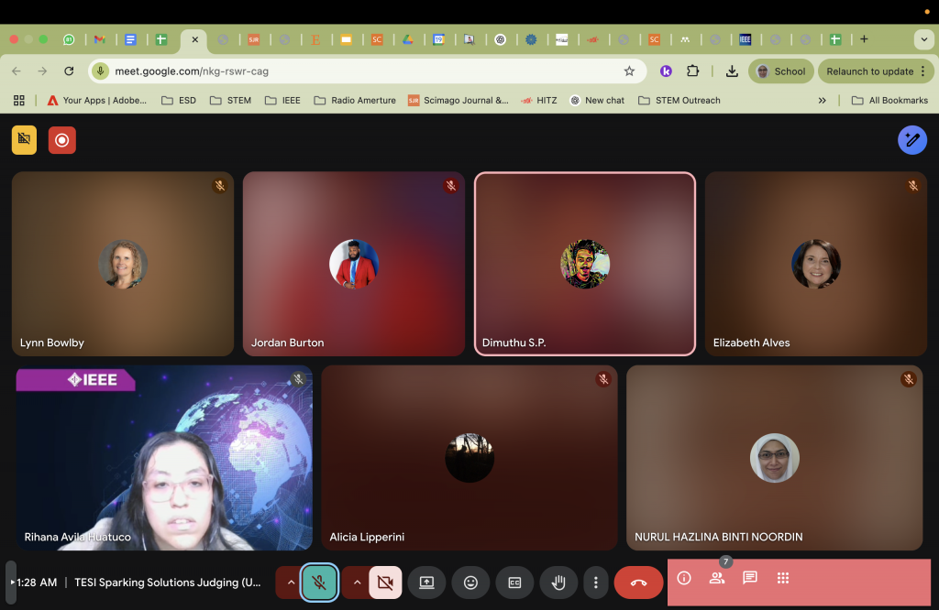Open Chrome's three-dot menu beside Relaunch
This screenshot has width=939, height=610.
coord(922,71)
